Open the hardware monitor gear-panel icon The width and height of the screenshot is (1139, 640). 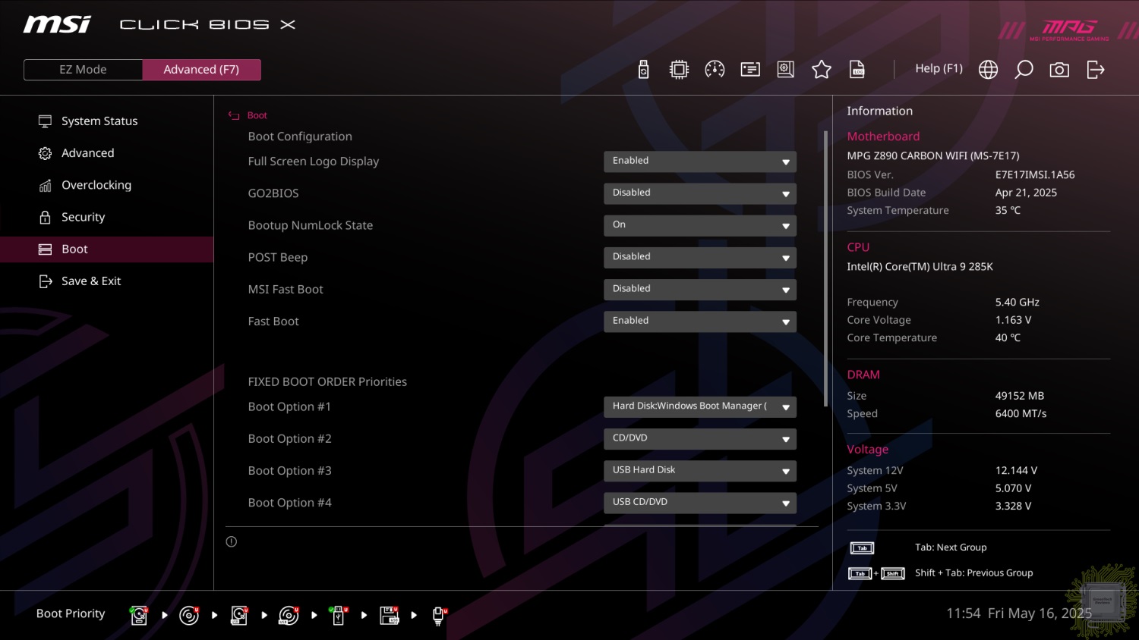786,70
